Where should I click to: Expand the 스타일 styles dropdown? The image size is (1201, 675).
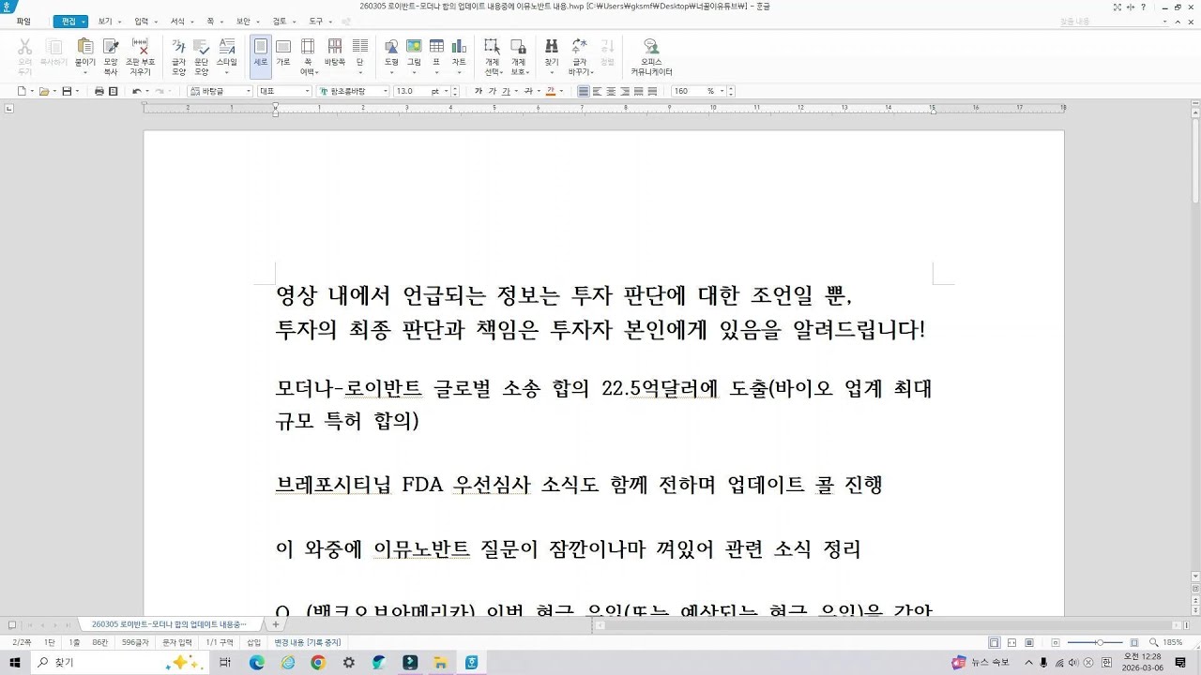[226, 72]
